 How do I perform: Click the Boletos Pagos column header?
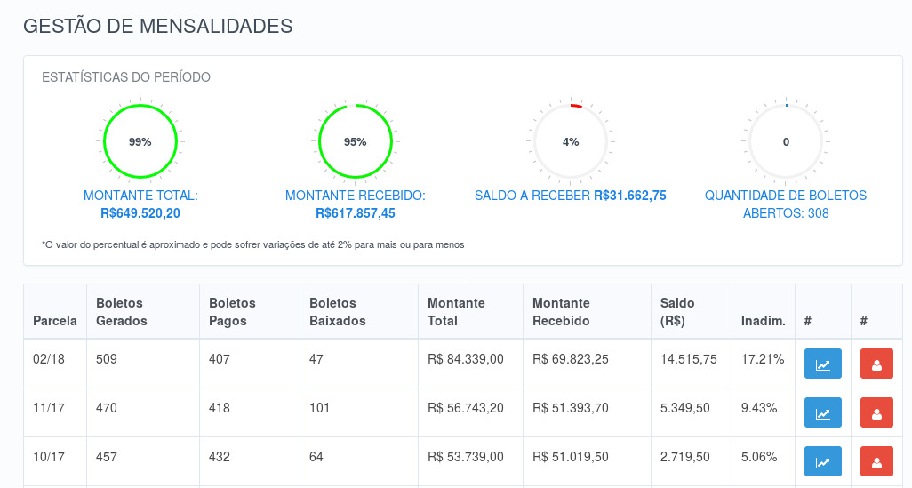(x=232, y=312)
